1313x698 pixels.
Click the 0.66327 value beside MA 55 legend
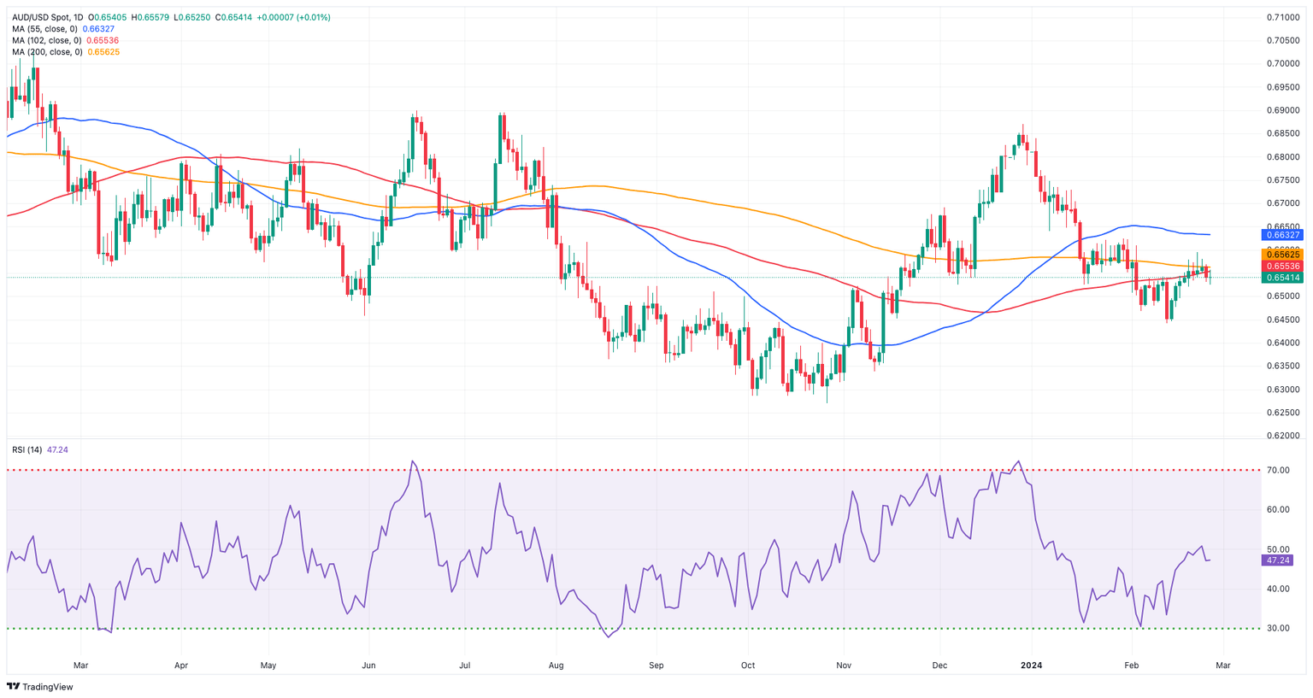[x=99, y=29]
